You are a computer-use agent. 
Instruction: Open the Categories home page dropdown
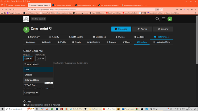coord(31,93)
